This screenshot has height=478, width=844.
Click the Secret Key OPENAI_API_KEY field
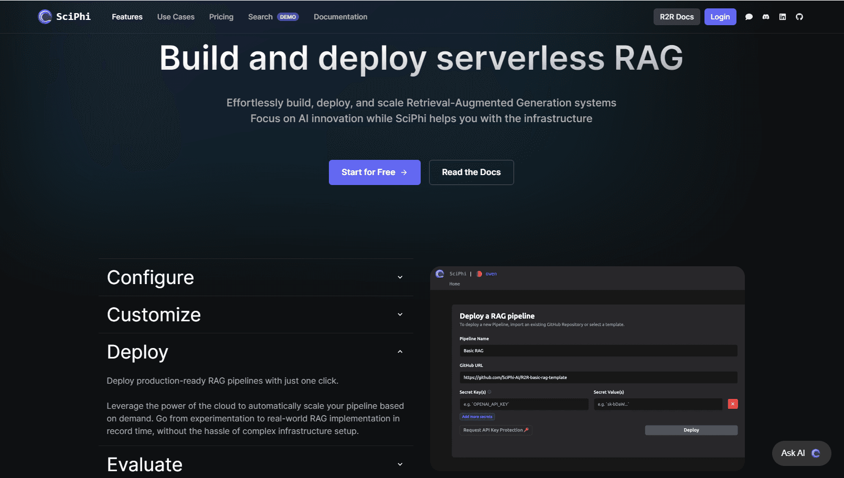coord(524,404)
